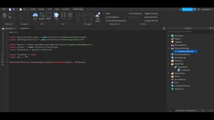Collapse the CanActivate tool node
The height and width of the screenshot is (120, 214).
tap(172, 67)
